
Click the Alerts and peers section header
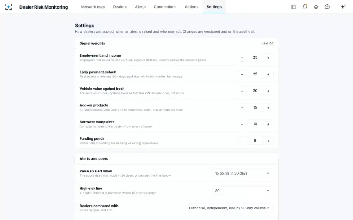(94, 159)
